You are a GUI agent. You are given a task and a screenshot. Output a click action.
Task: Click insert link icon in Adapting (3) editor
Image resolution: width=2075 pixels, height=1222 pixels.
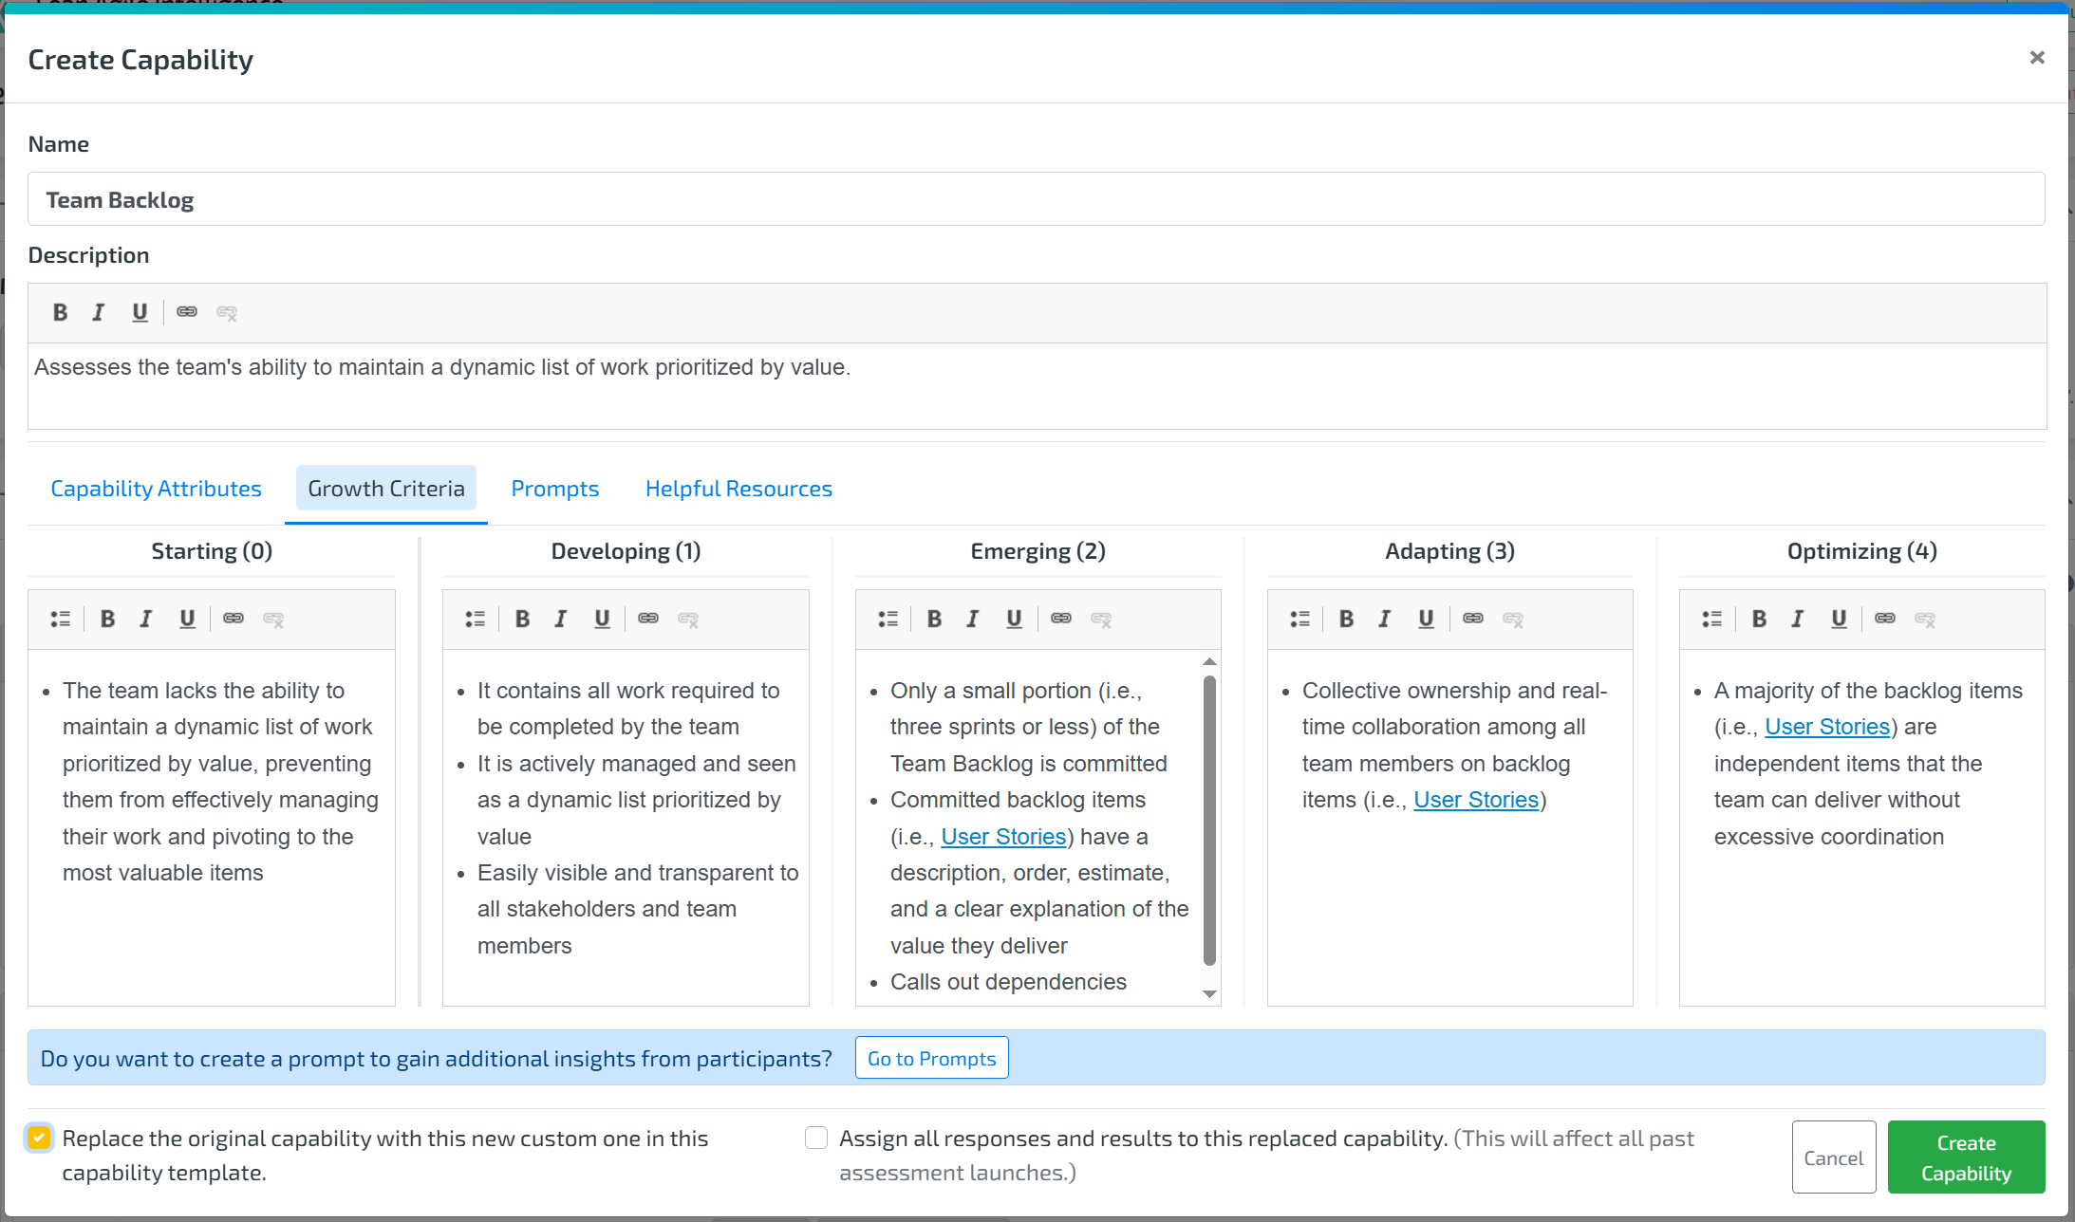(x=1472, y=619)
